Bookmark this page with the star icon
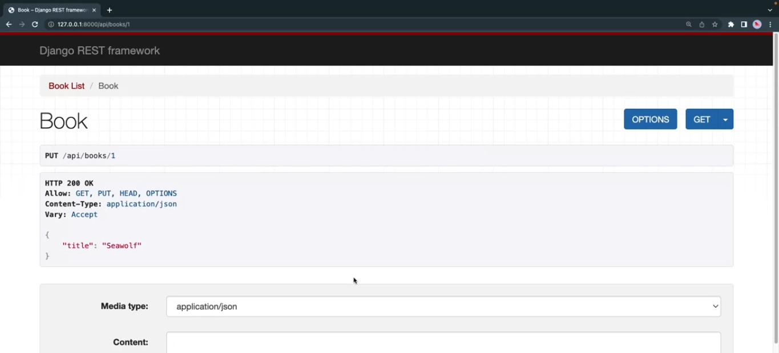 point(715,25)
